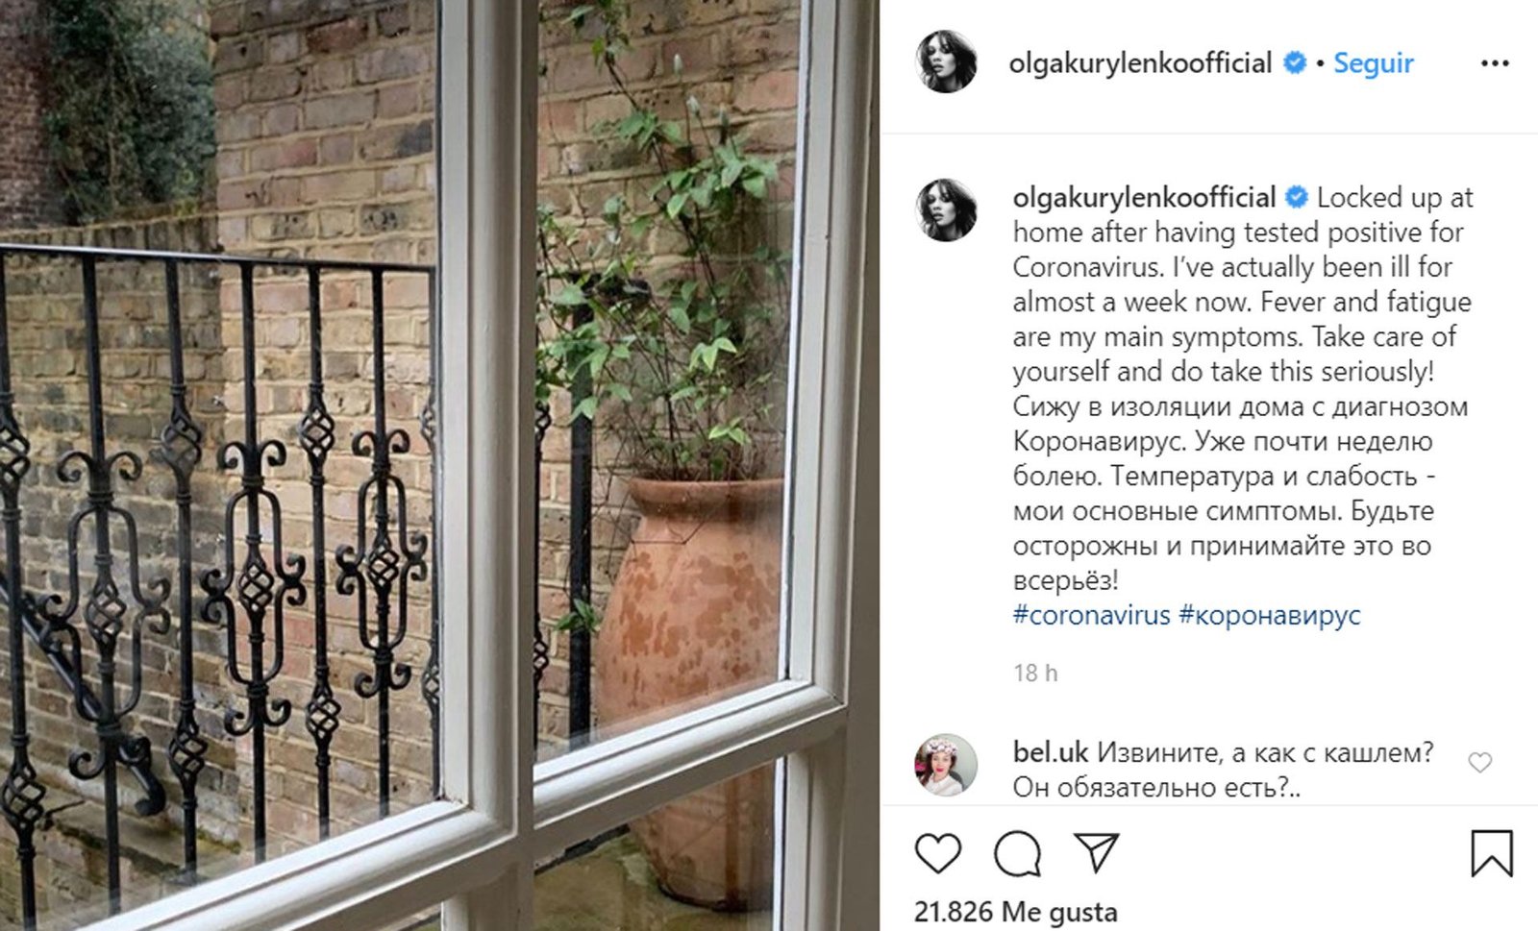Click the window photo of the post

click(439, 465)
